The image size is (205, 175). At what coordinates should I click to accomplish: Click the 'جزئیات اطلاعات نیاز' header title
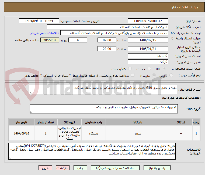point(185,7)
